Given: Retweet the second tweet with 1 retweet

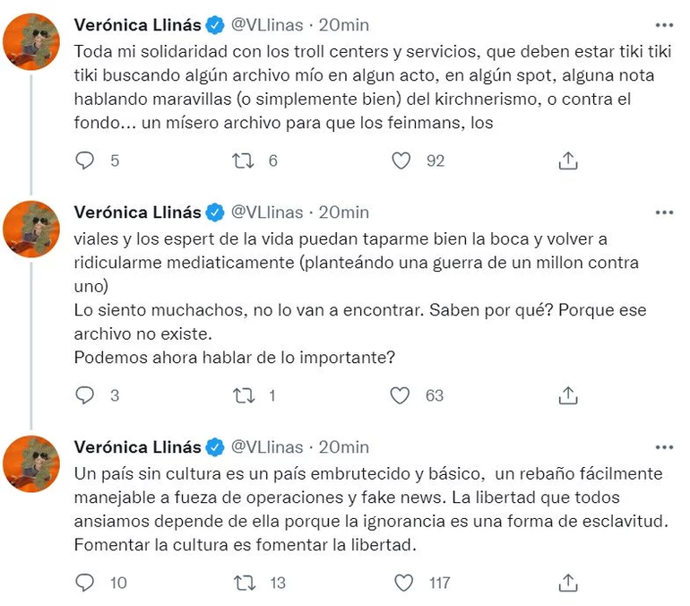Looking at the screenshot, I should click(x=243, y=395).
